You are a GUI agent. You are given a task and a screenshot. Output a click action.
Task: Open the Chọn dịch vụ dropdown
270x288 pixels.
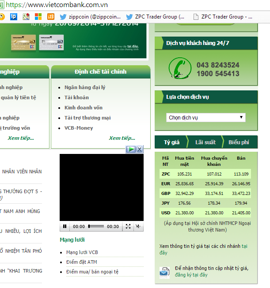tap(206, 118)
